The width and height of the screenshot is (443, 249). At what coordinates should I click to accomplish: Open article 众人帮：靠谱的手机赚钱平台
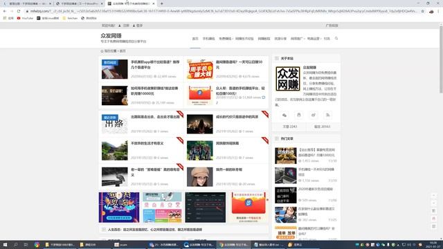point(240,91)
